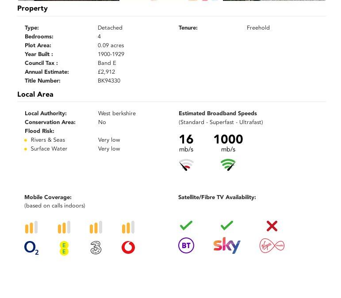The width and height of the screenshot is (341, 298).
Task: Click the O2 network logo
Action: [x=31, y=248]
